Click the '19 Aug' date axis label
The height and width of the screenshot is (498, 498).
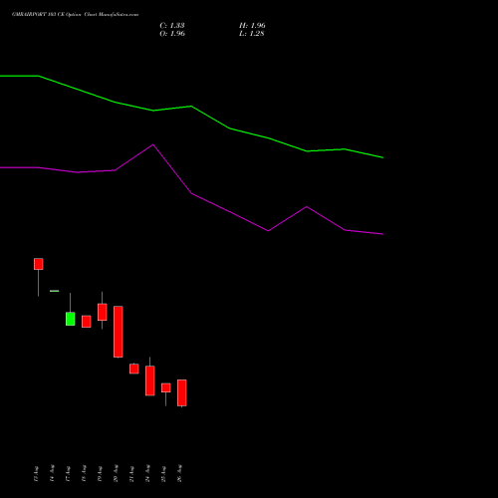[x=100, y=474]
